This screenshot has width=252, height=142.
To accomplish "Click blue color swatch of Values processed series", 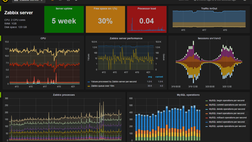I will coord(89,82).
